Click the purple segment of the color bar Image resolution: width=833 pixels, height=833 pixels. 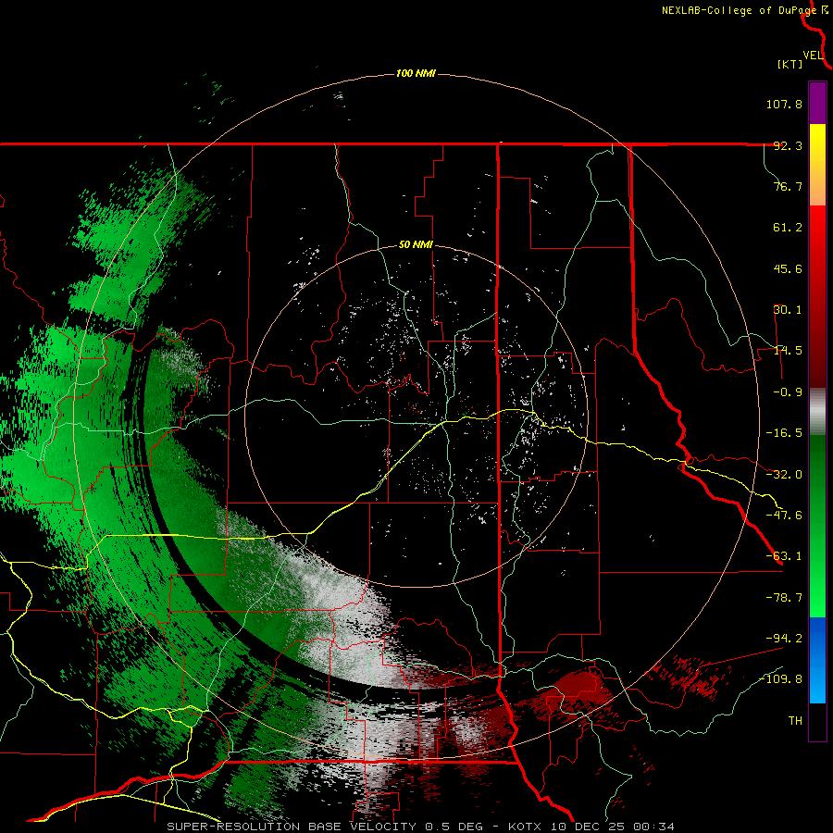(x=817, y=103)
